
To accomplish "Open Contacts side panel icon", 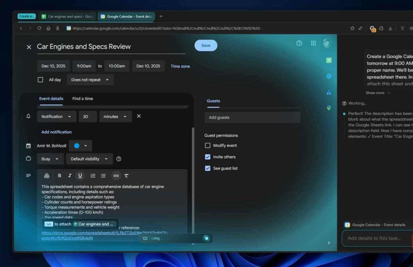I will point(329,92).
